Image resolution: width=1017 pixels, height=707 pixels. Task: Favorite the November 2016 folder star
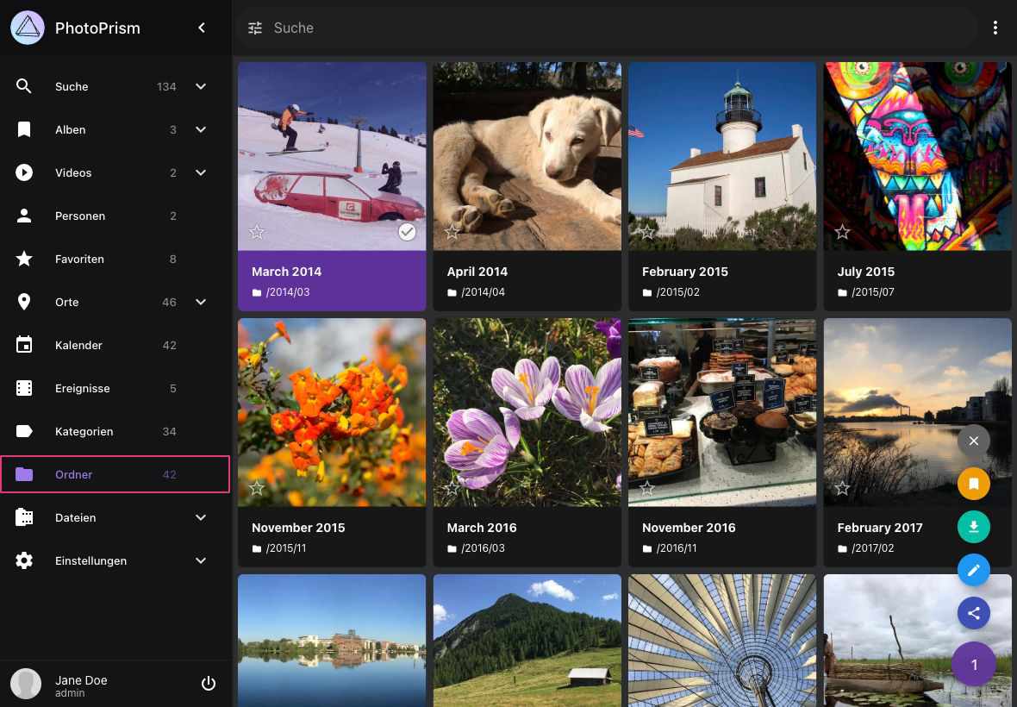click(647, 488)
